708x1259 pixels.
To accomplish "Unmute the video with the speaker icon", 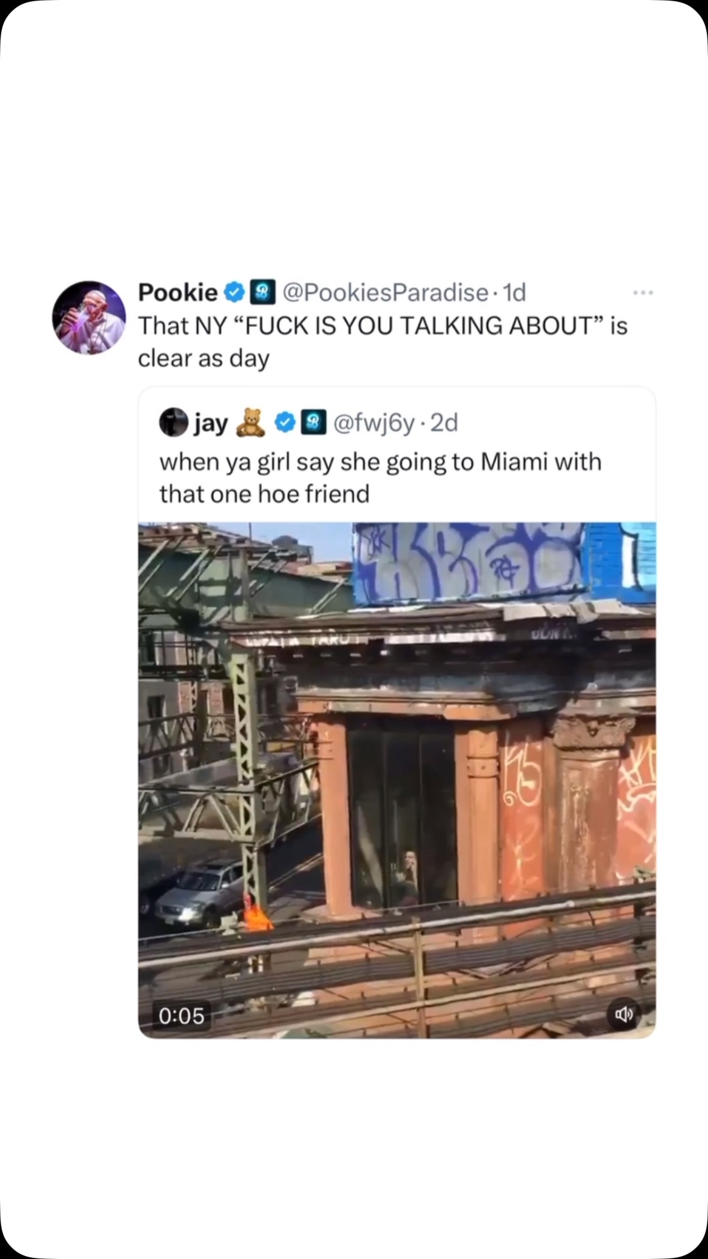I will 624,1015.
